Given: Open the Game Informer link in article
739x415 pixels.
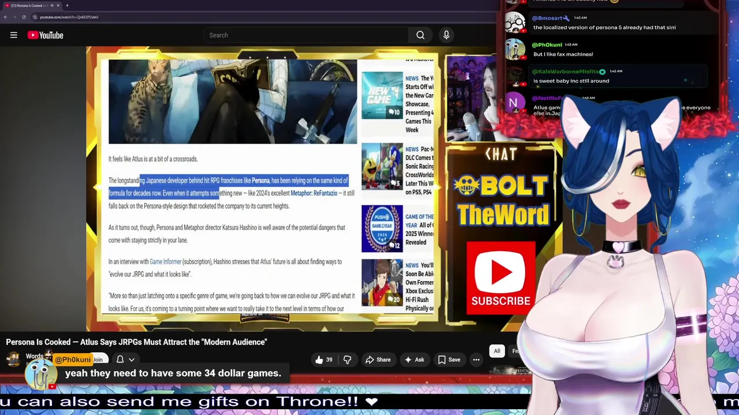Looking at the screenshot, I should click(165, 262).
